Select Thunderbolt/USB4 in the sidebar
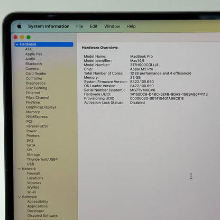220x220 pixels. coord(42,159)
